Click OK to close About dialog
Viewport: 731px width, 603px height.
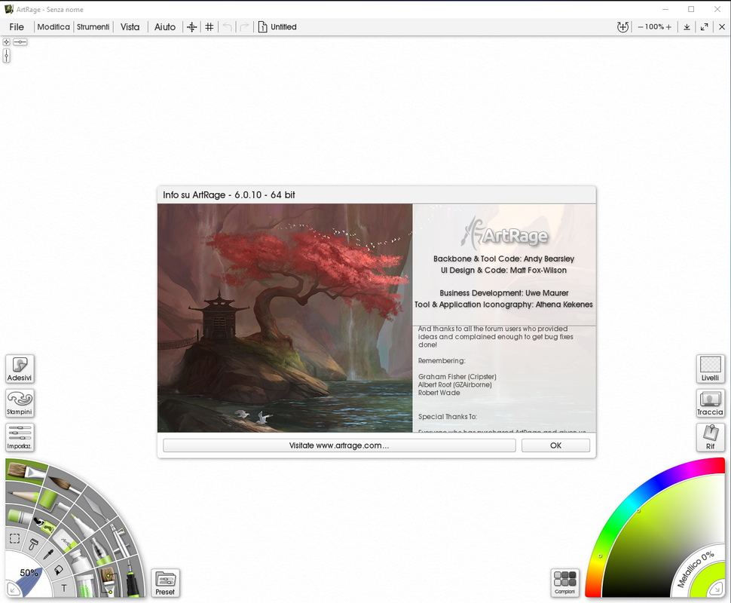coord(555,445)
